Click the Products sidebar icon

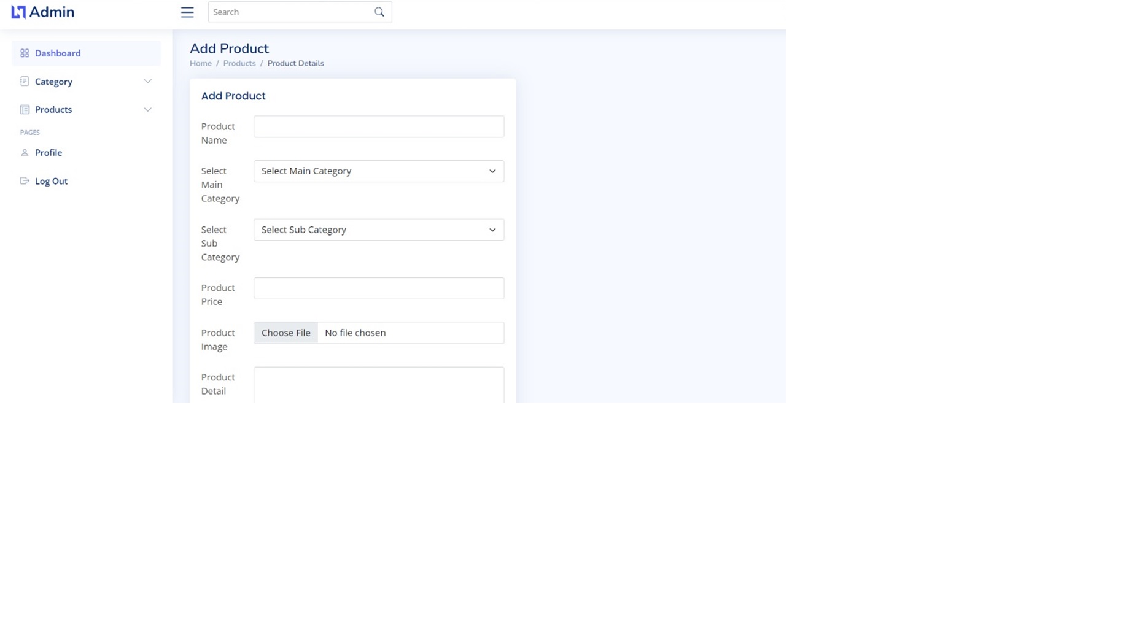click(25, 110)
